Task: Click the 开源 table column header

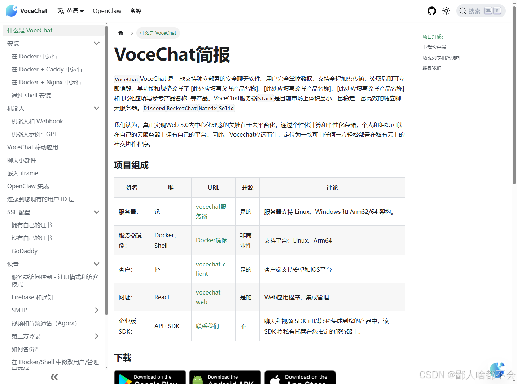Action: coord(247,187)
